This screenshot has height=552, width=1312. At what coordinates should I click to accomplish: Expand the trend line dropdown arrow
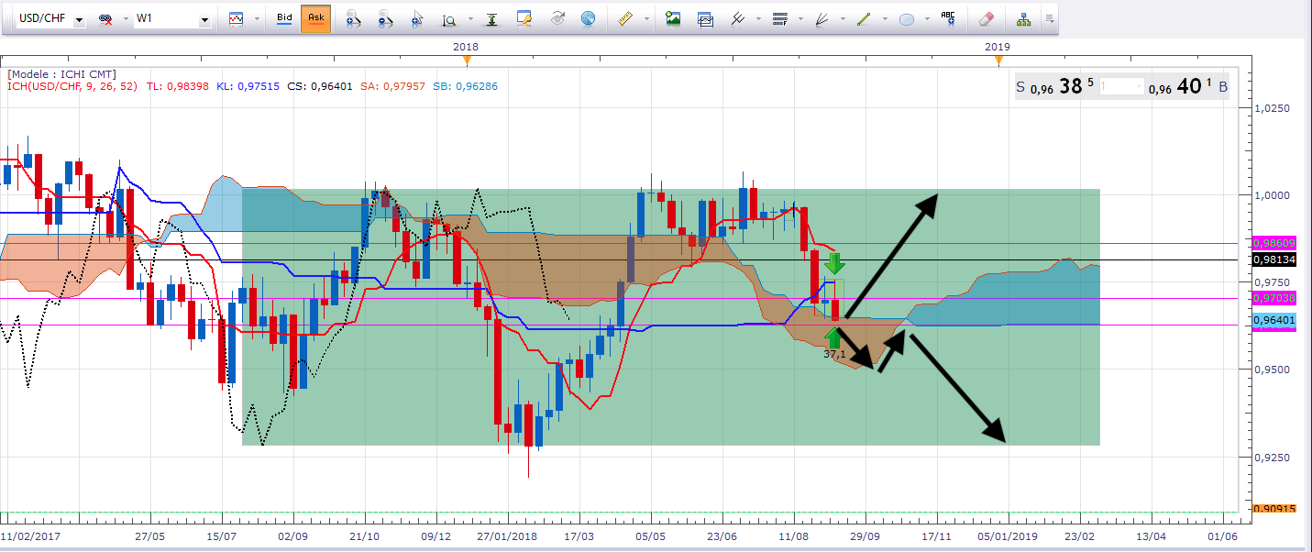point(885,18)
